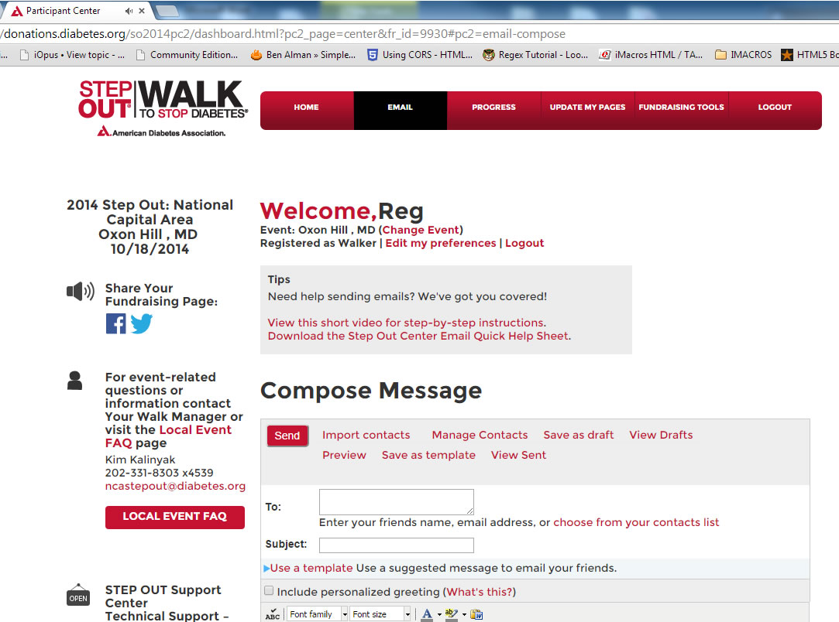The width and height of the screenshot is (839, 622).
Task: Expand the Use a template section
Action: (311, 568)
